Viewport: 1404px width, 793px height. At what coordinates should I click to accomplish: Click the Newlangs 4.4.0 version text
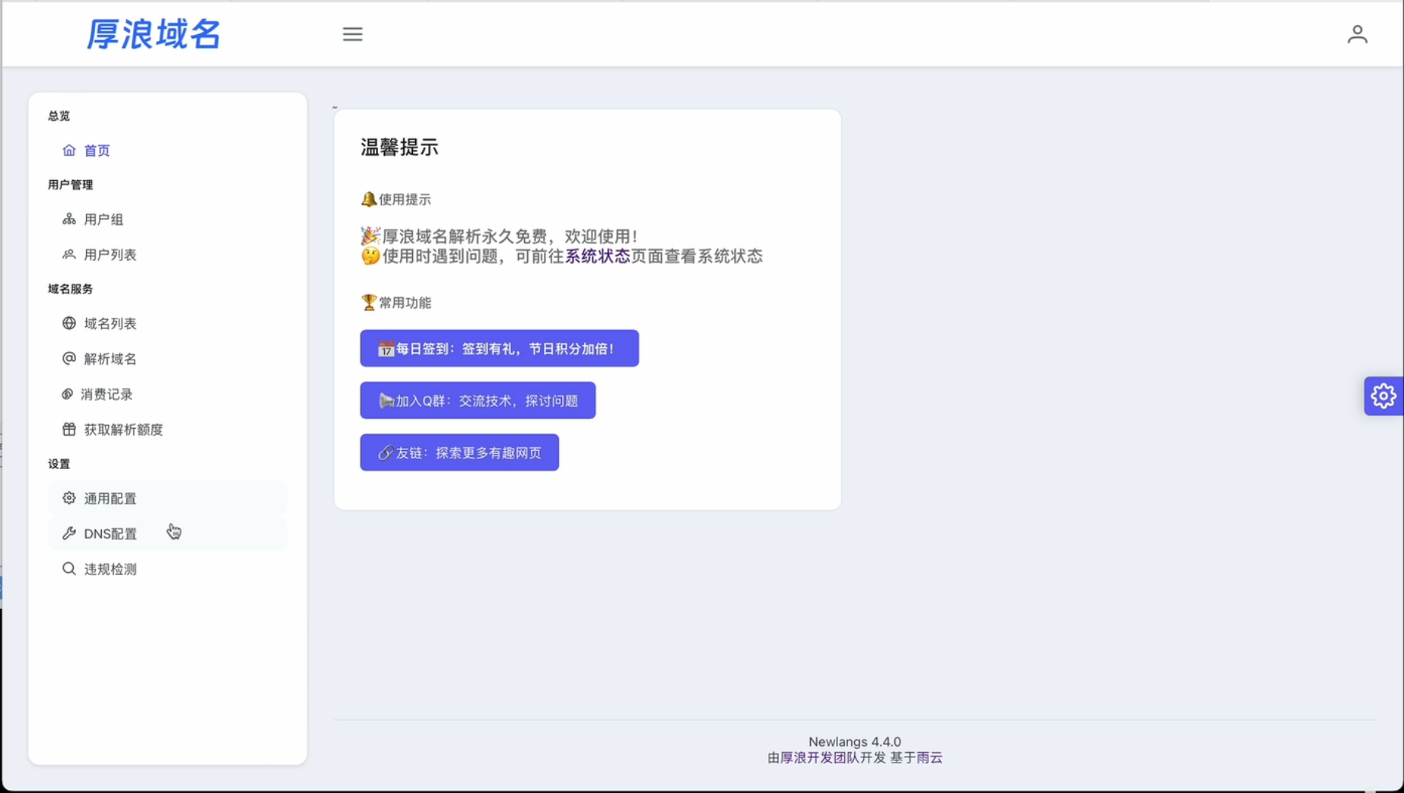pyautogui.click(x=854, y=741)
